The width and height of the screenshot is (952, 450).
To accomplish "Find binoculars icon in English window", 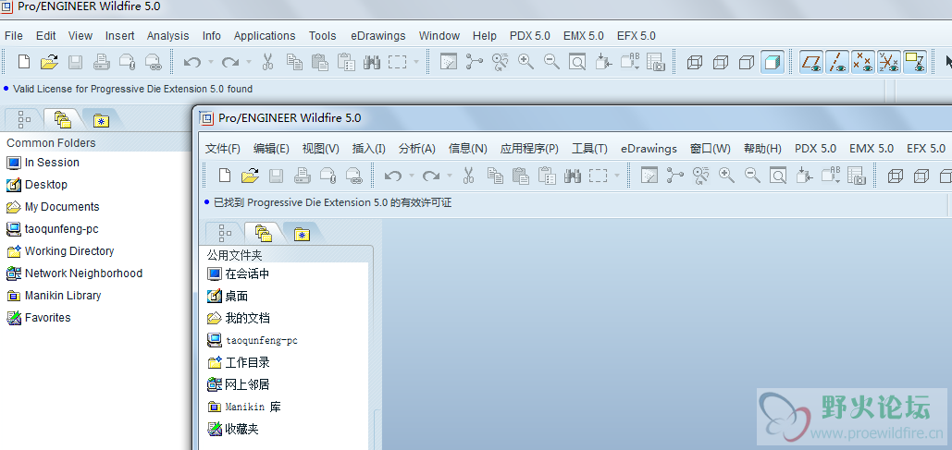I will pos(372,62).
